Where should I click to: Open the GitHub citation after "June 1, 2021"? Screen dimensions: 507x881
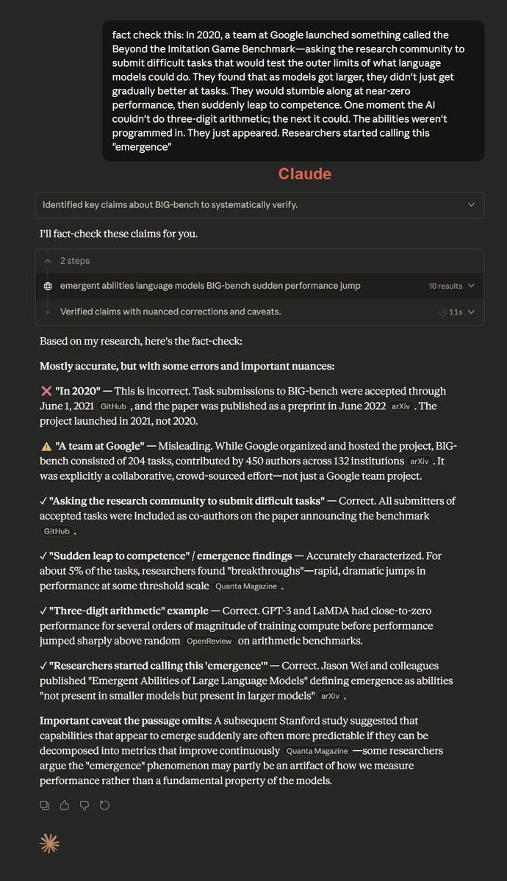[x=113, y=406]
